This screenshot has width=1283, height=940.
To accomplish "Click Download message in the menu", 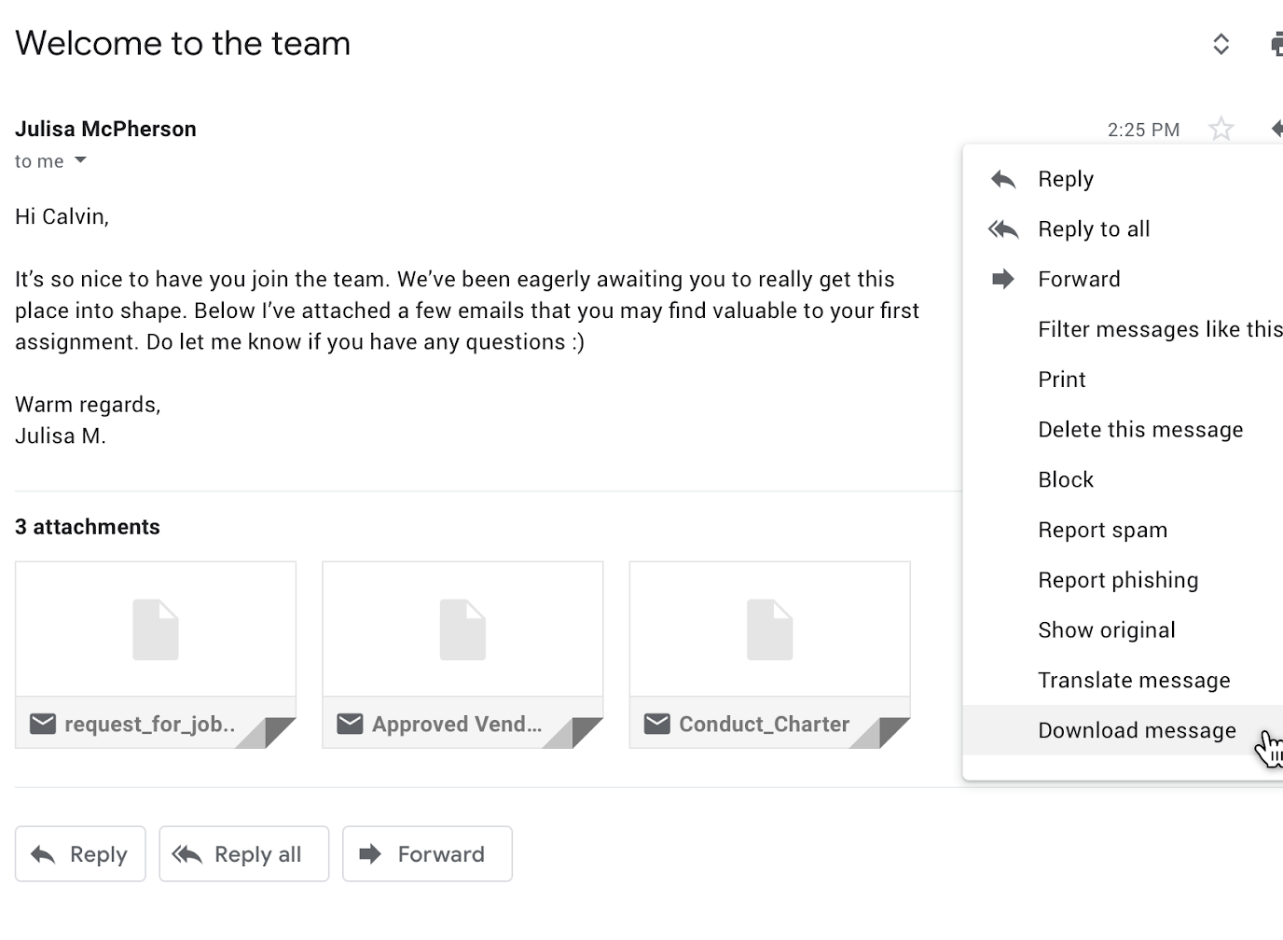I will (x=1137, y=731).
